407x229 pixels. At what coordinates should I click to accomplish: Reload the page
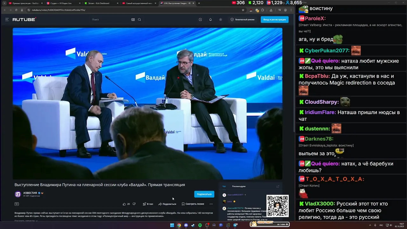coord(16,10)
